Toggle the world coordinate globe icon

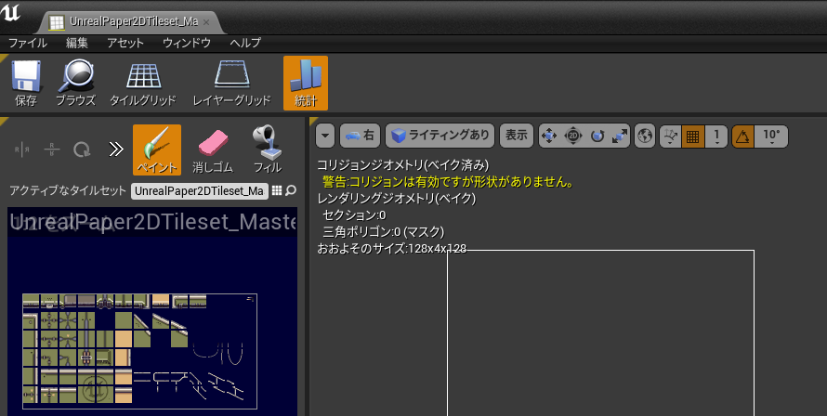tap(645, 136)
